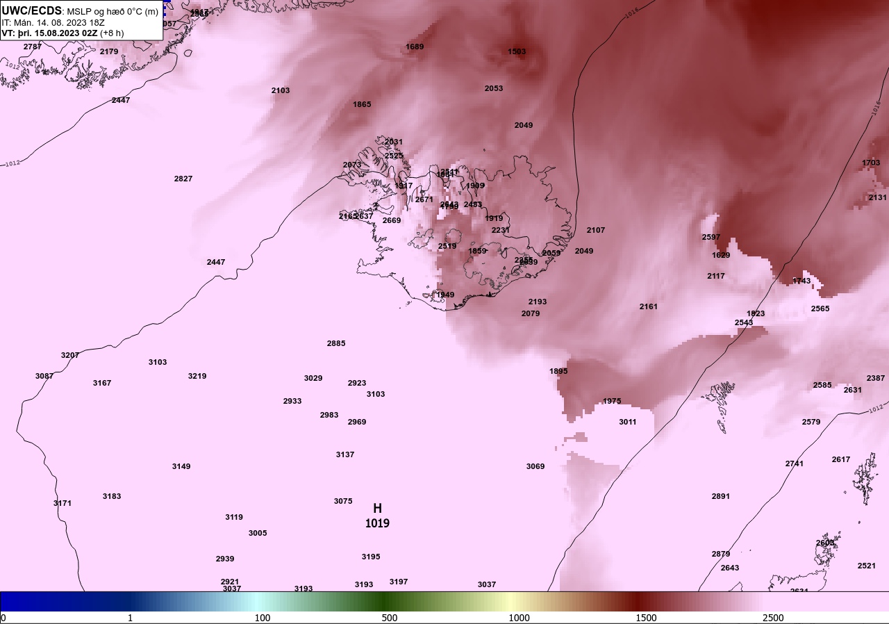Click the UWC/ECDS title label
Viewport: 889px width, 624px height.
click(32, 10)
